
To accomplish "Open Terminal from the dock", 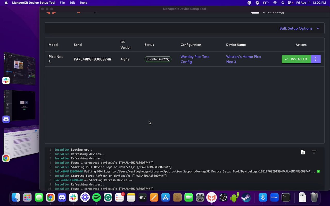I will click(286, 198).
